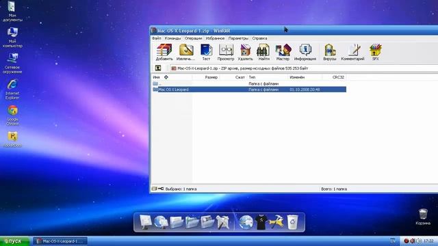Image resolution: width=438 pixels, height=246 pixels.
Task: Click the globe with arrow dock icon
Action: click(246, 222)
